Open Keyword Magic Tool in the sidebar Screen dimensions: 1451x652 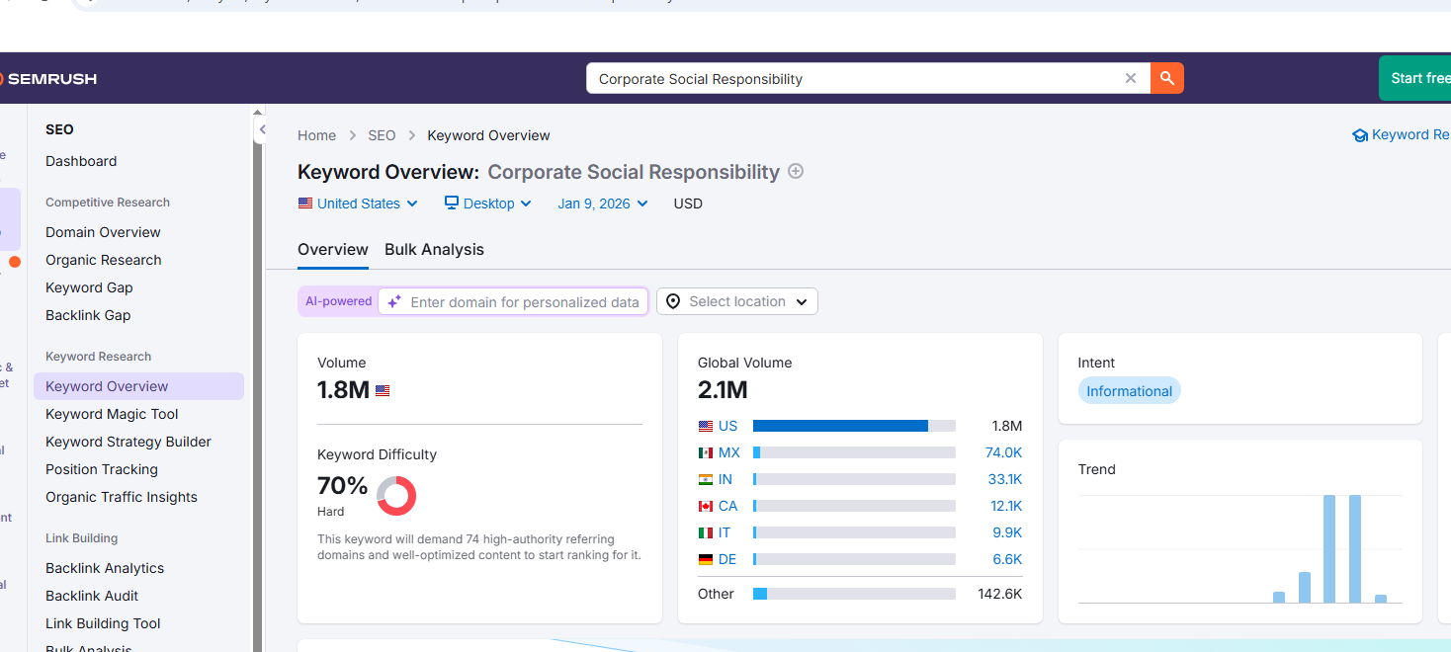click(112, 414)
